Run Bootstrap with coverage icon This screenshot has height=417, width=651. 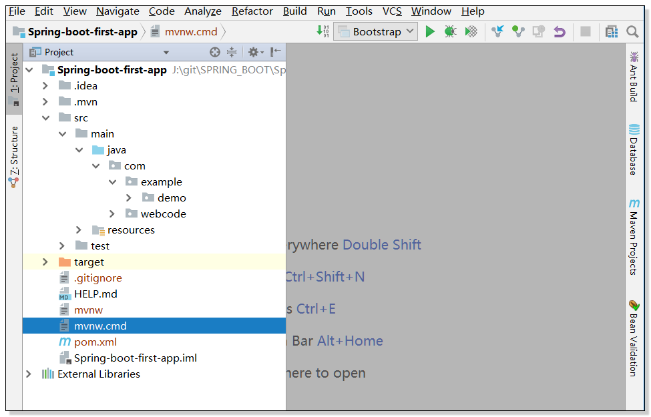(x=472, y=31)
